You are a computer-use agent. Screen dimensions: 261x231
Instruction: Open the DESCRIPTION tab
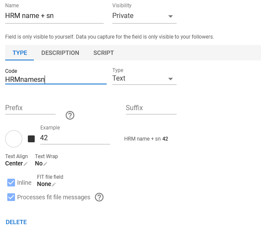coord(60,53)
